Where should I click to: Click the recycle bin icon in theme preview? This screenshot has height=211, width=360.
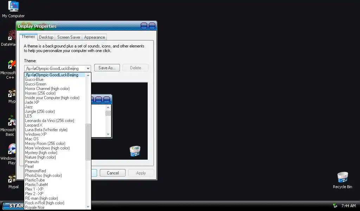click(135, 151)
